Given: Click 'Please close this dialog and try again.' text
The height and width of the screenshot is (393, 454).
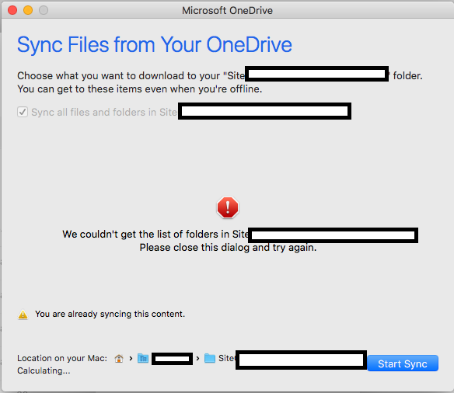Looking at the screenshot, I should pos(228,248).
